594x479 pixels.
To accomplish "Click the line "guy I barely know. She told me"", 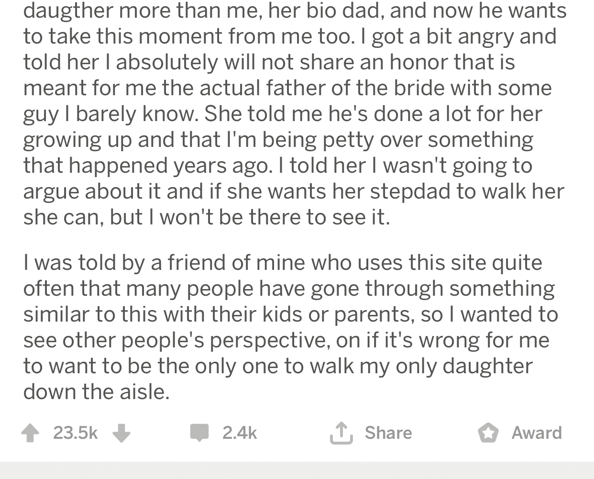I will pyautogui.click(x=283, y=113).
